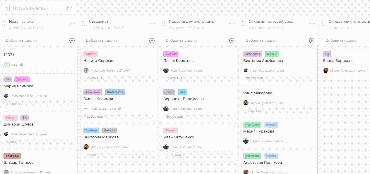The width and height of the screenshot is (370, 174).
Task: Open options menu for Открыли тестовый урок column
Action: click(x=312, y=24)
